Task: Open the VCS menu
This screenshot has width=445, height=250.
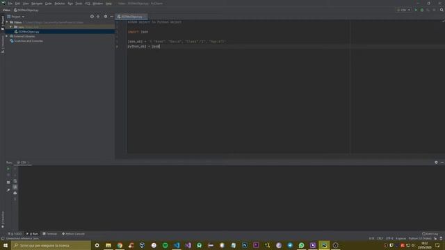Action: 88,3
